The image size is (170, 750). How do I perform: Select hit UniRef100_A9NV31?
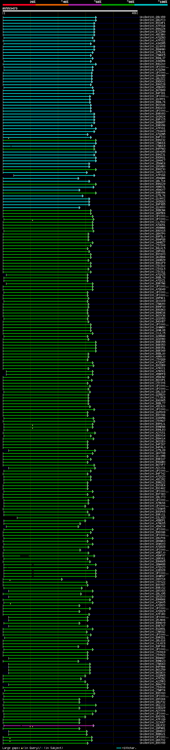coord(152,187)
